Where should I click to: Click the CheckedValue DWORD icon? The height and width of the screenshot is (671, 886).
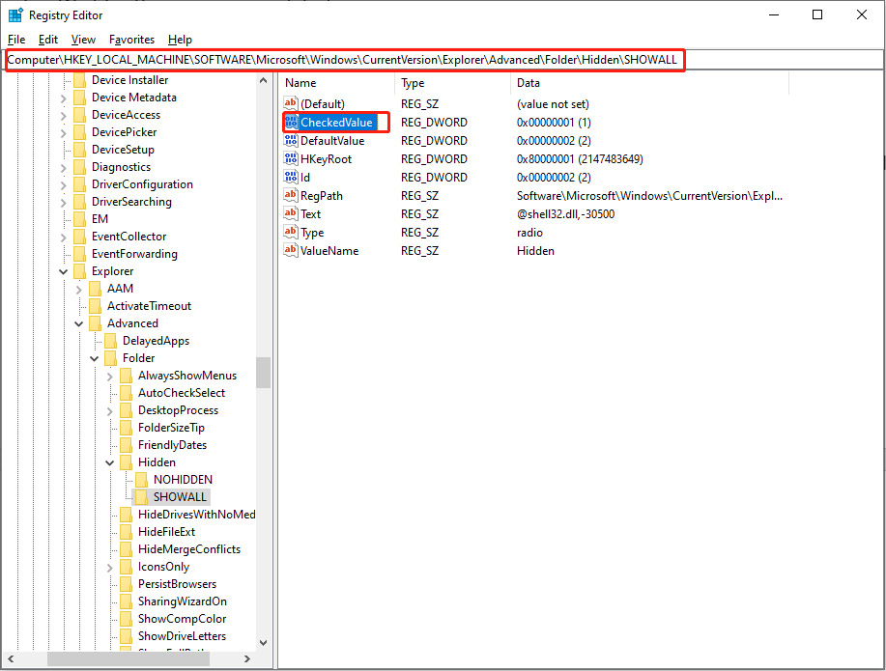[x=291, y=122]
